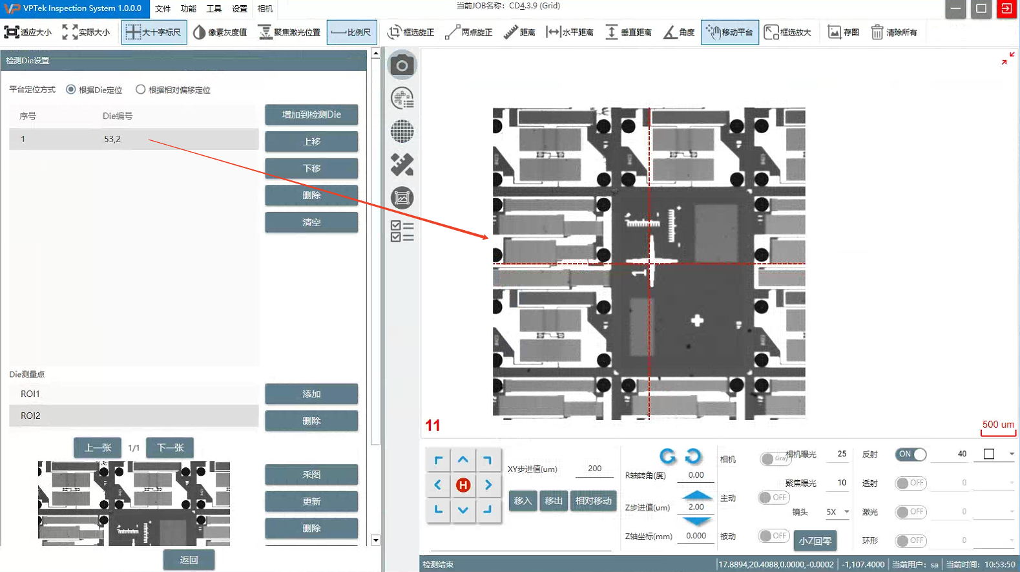Click the 反射 white color swatch

(x=988, y=454)
